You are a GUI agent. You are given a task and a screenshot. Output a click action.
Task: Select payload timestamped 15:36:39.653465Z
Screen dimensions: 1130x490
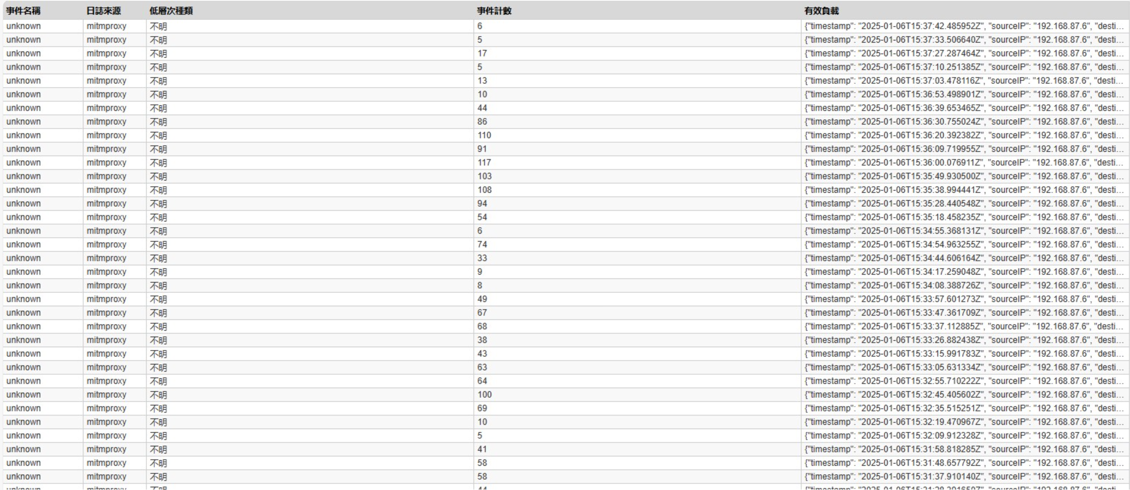coord(964,109)
